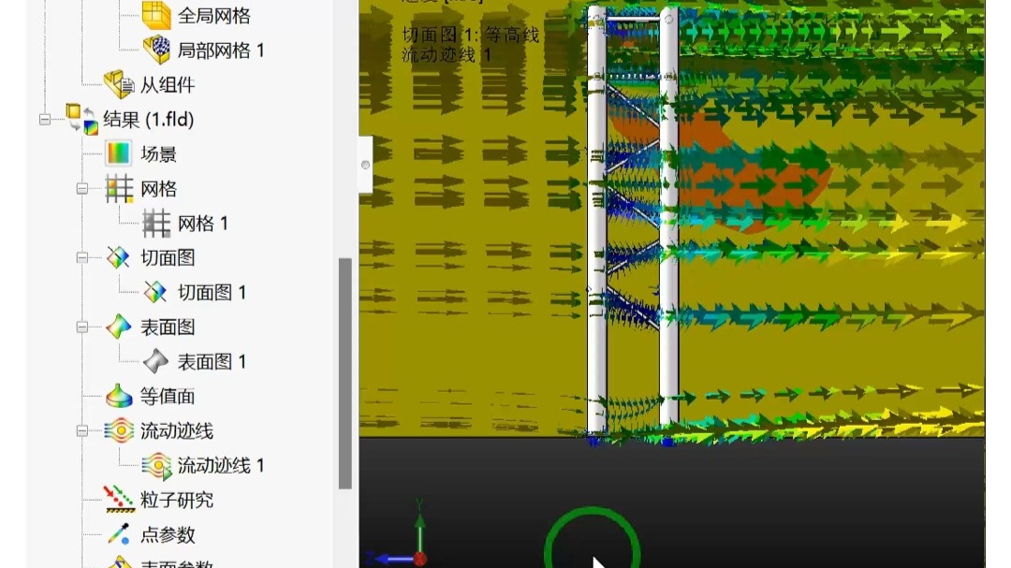Click the 切面图 cut plot folder icon
The width and height of the screenshot is (1011, 568).
click(119, 258)
